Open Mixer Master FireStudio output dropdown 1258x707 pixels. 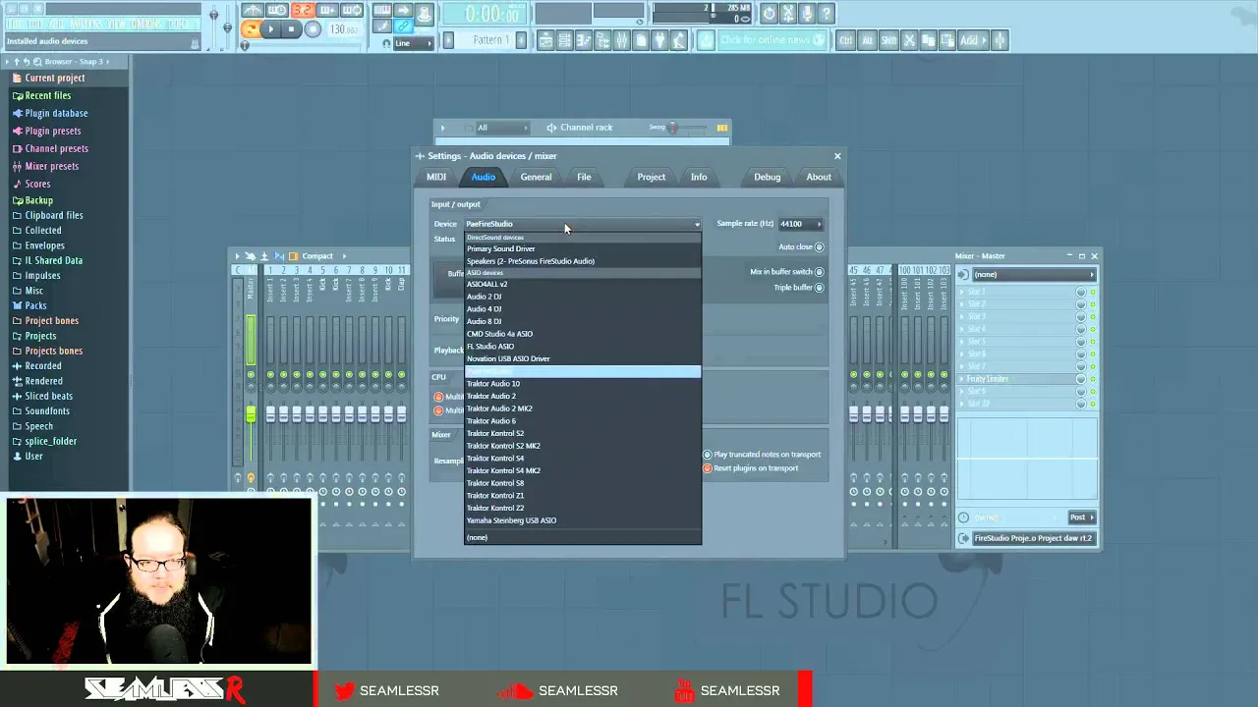[x=1033, y=538]
